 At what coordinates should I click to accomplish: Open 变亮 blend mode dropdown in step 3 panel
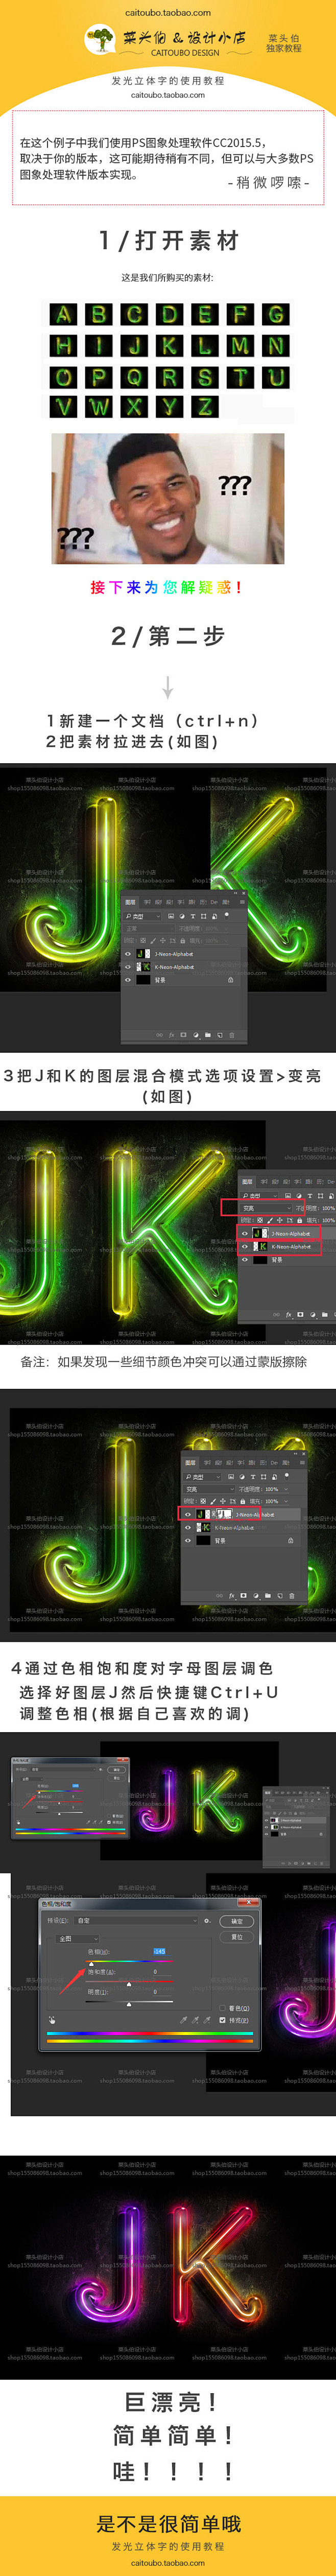coord(266,1208)
